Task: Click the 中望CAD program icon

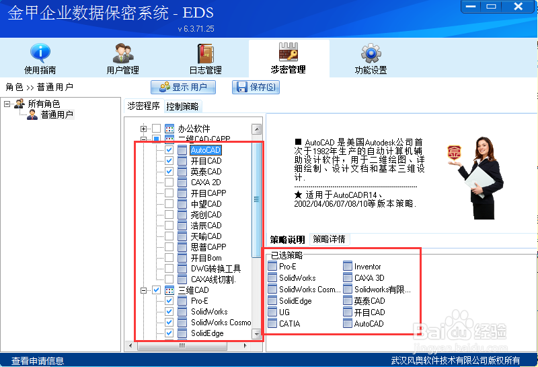Action: pyautogui.click(x=182, y=204)
